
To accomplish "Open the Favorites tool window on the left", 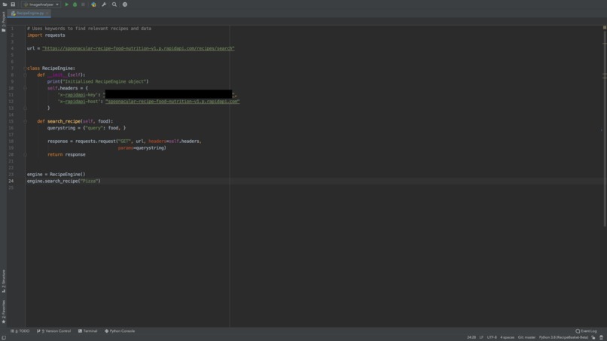I will 4,312.
